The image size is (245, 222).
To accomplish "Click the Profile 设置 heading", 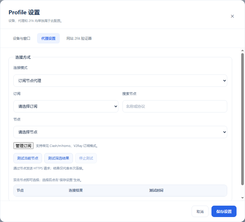I will [x=24, y=12].
